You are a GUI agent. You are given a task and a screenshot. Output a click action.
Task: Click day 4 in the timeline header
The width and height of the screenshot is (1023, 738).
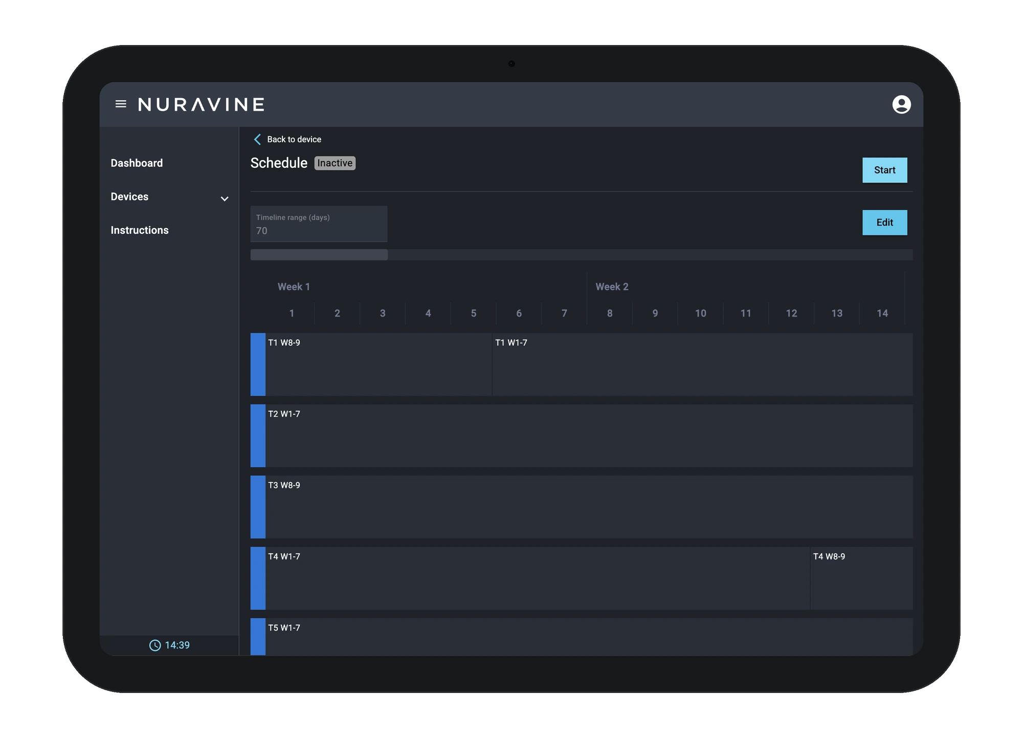point(428,314)
